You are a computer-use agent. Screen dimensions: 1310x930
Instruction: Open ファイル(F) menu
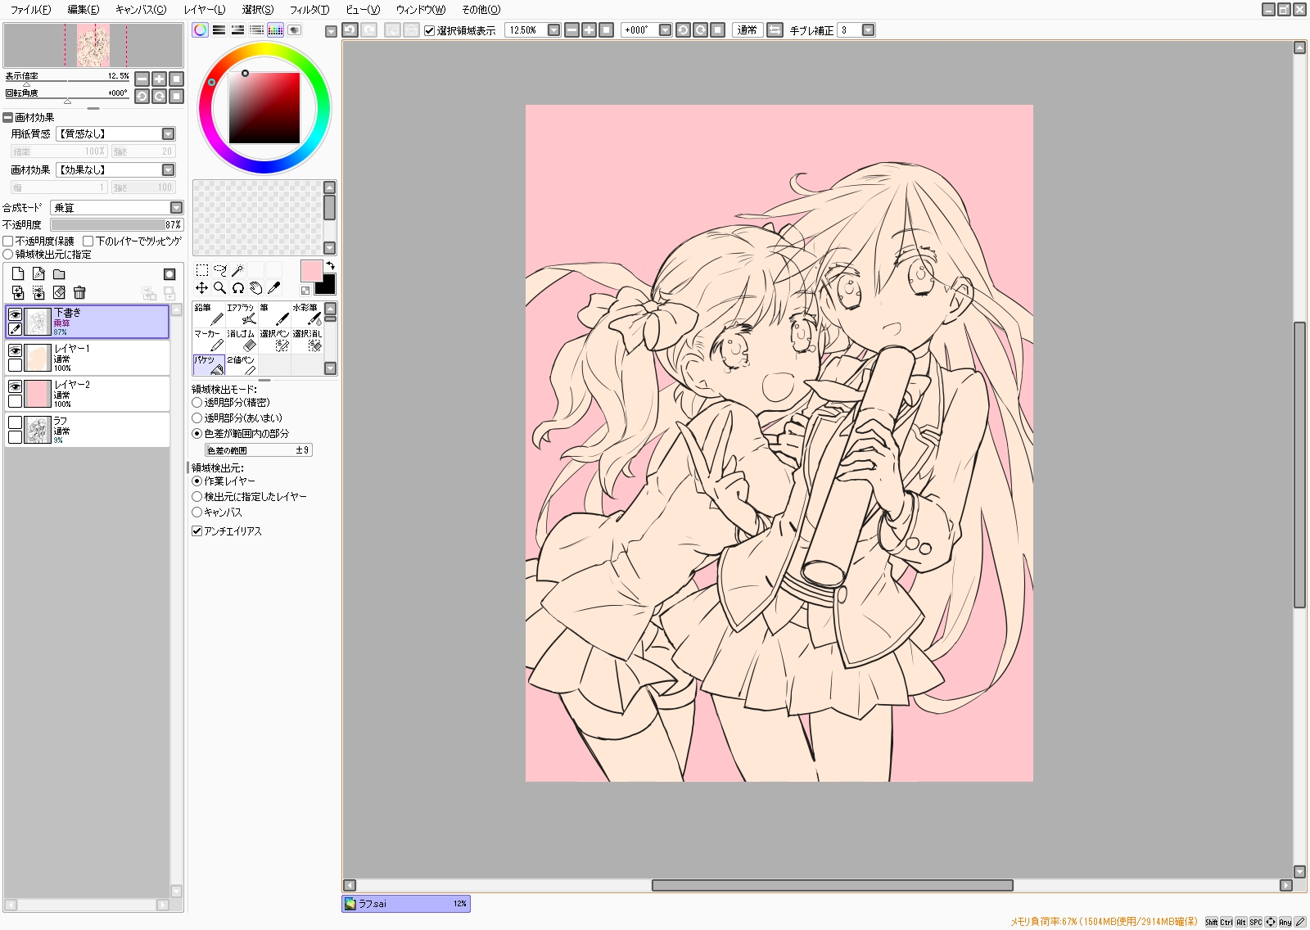click(x=30, y=9)
